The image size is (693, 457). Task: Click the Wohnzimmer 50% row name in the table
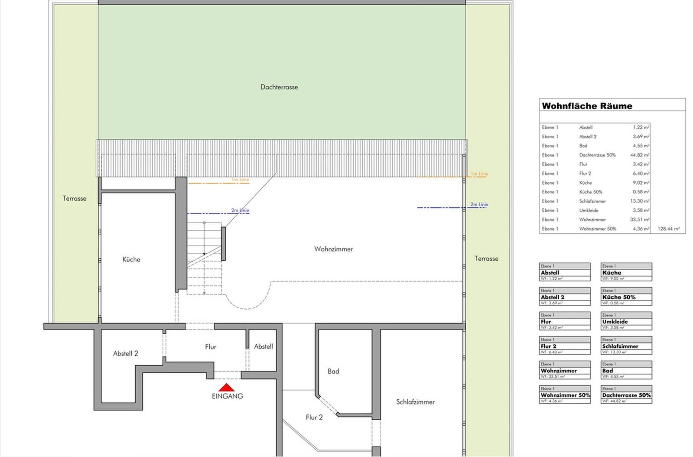(598, 229)
